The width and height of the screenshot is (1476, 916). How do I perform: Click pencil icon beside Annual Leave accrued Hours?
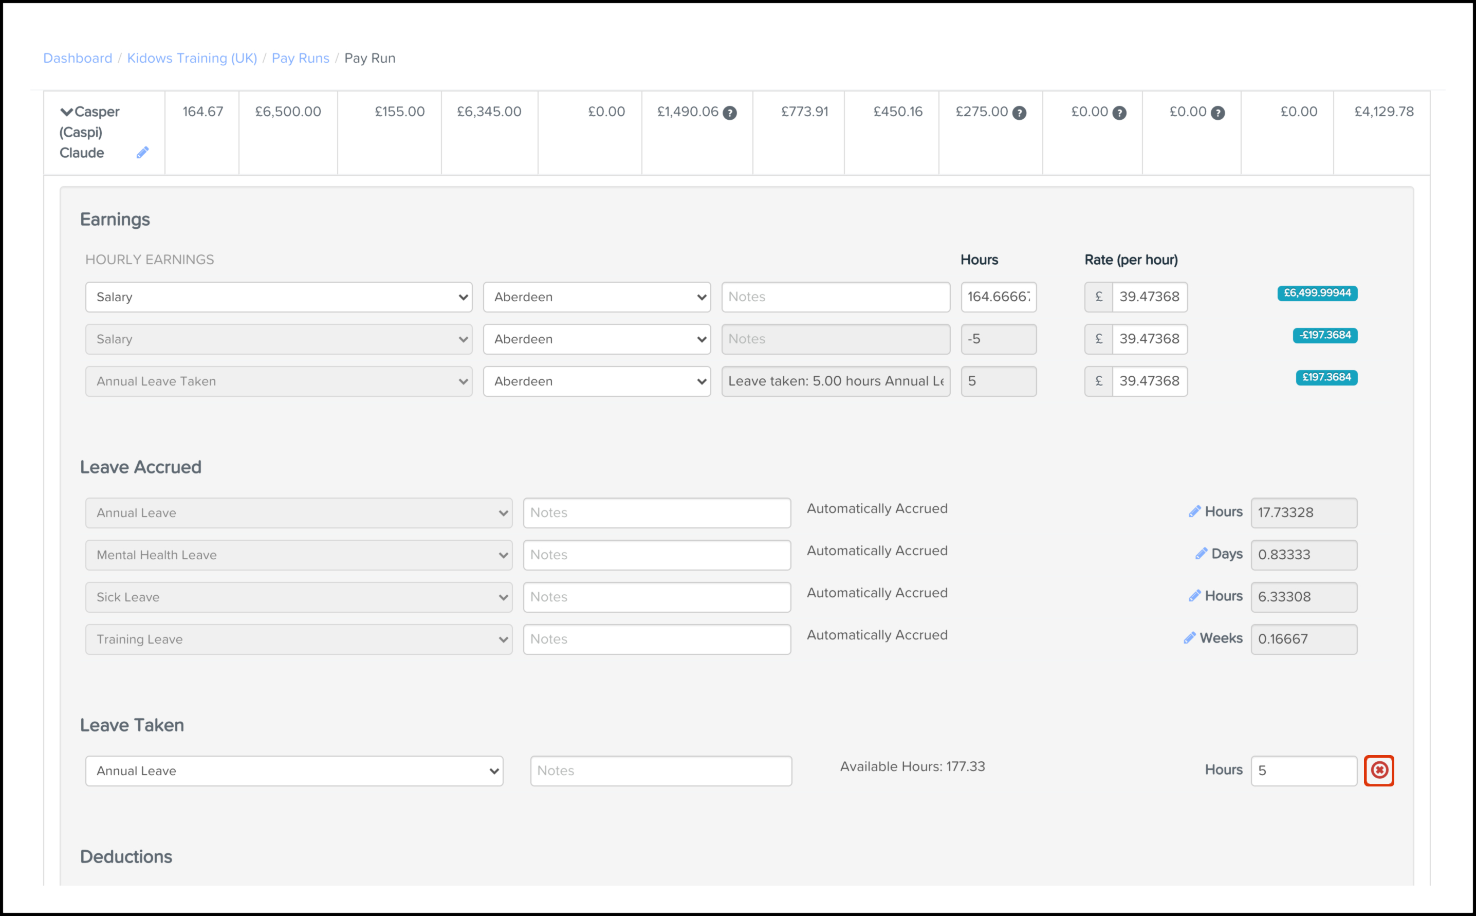pyautogui.click(x=1194, y=512)
